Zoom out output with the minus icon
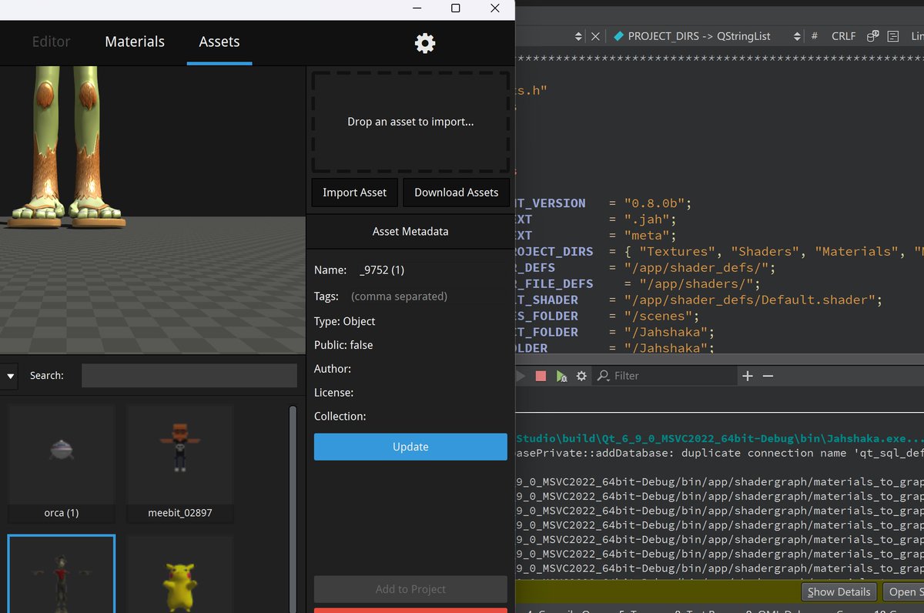924x613 pixels. click(768, 376)
